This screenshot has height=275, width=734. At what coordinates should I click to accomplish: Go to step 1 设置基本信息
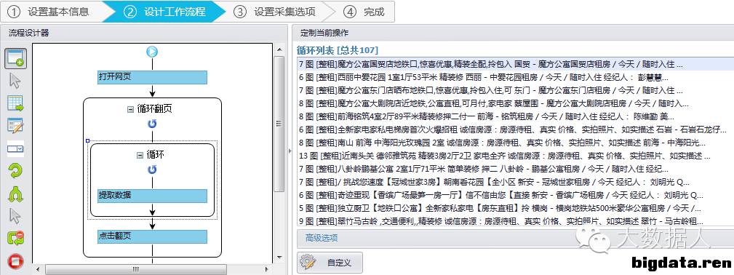52,12
